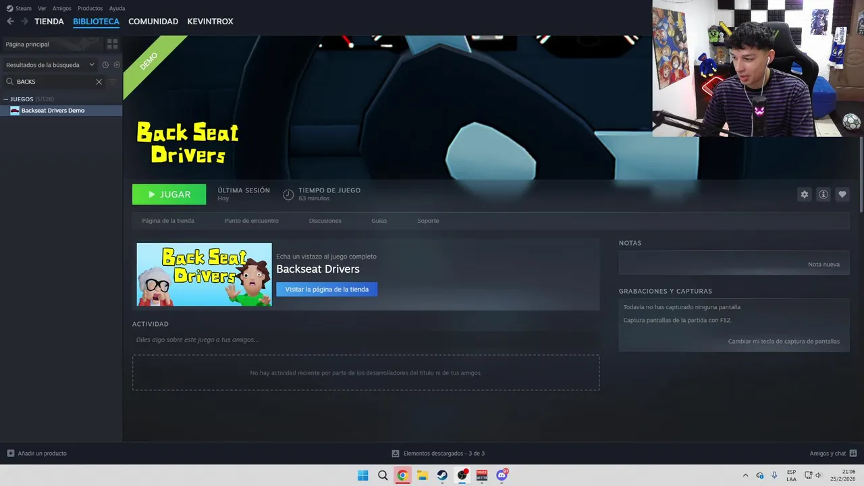Click the activity message input field
The image size is (864, 486).
click(x=366, y=340)
